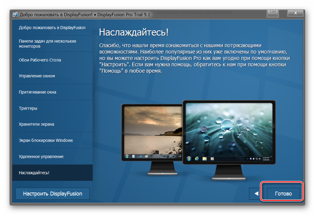Click the DisplayFusion icon in the title bar
The width and height of the screenshot is (315, 215).
[x=15, y=14]
